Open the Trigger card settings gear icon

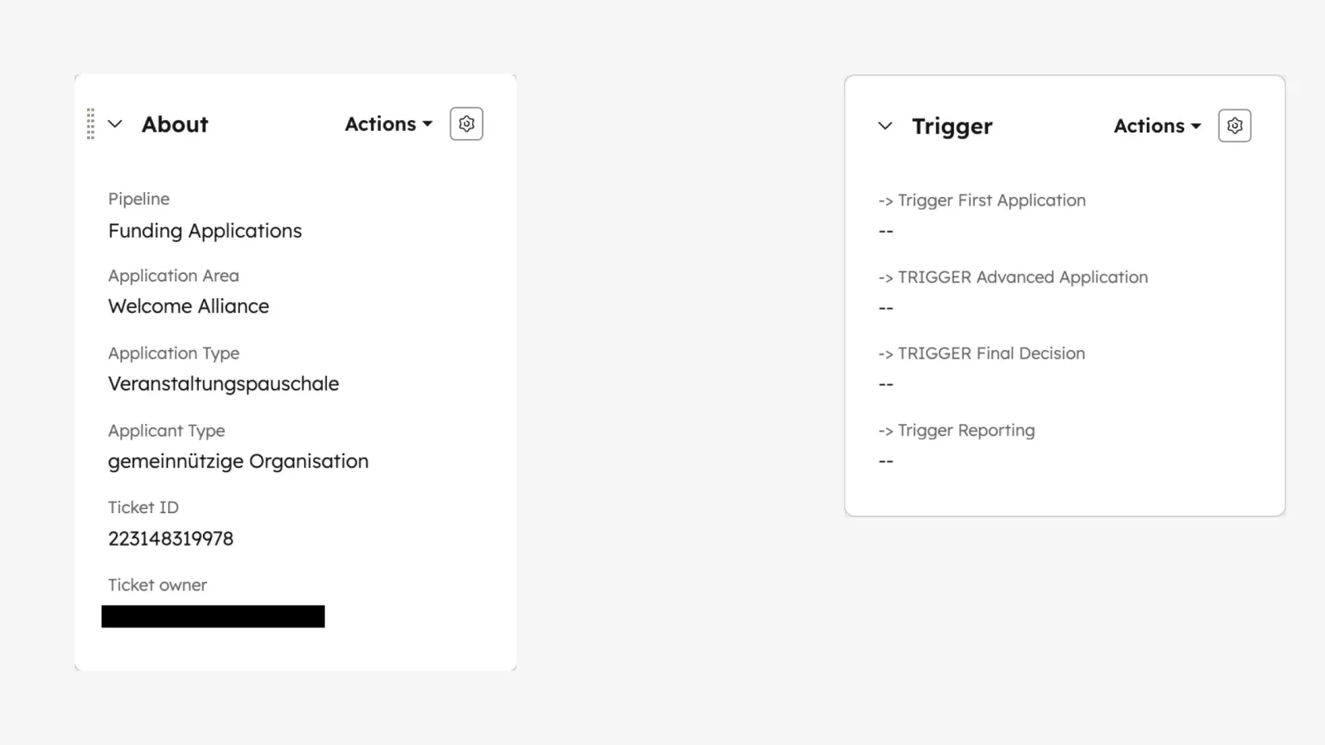[x=1234, y=125]
